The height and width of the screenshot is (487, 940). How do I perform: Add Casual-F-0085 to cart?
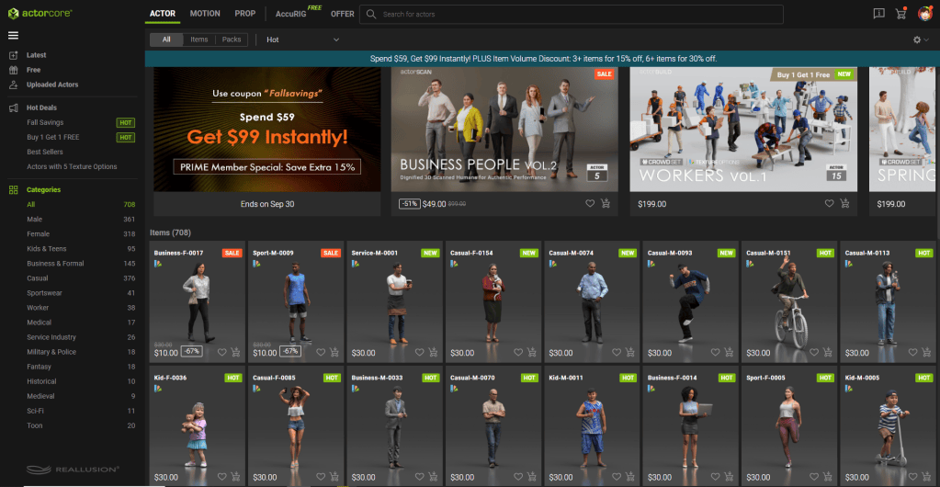(x=334, y=477)
